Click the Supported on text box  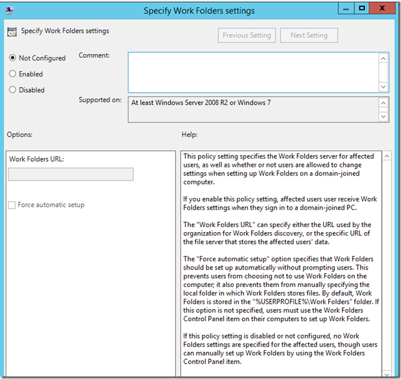coord(252,109)
